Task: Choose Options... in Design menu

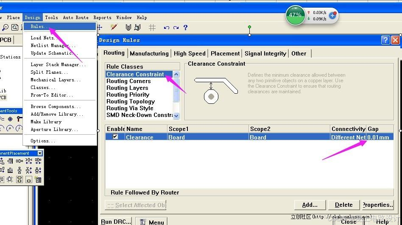Action: (x=60, y=141)
